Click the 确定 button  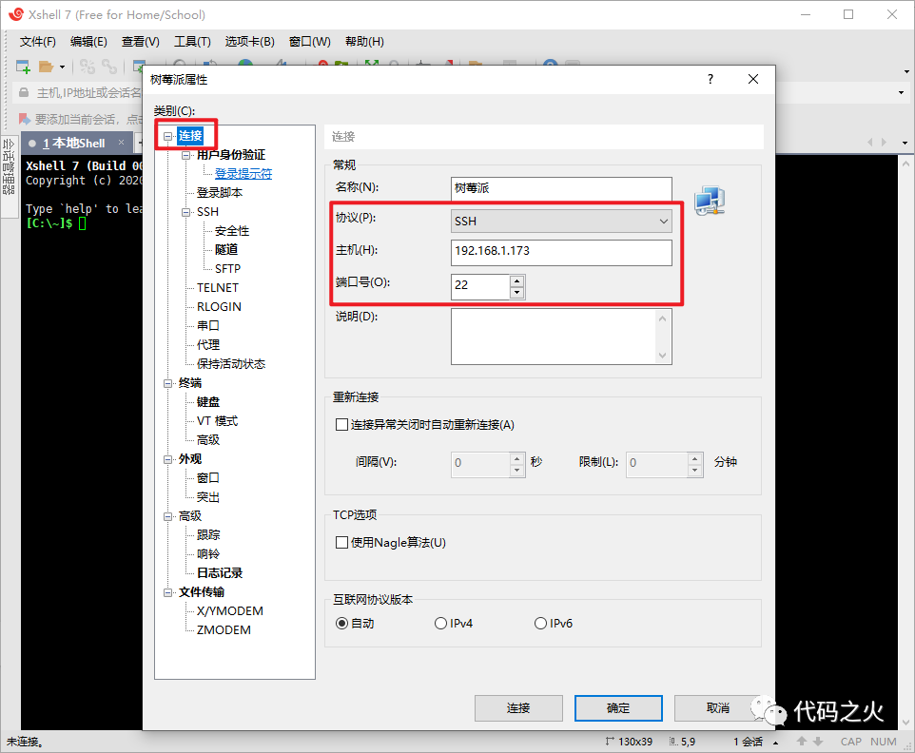click(x=618, y=708)
